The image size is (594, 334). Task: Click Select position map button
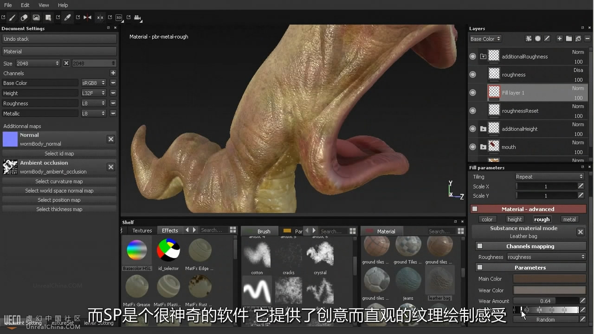coord(59,200)
